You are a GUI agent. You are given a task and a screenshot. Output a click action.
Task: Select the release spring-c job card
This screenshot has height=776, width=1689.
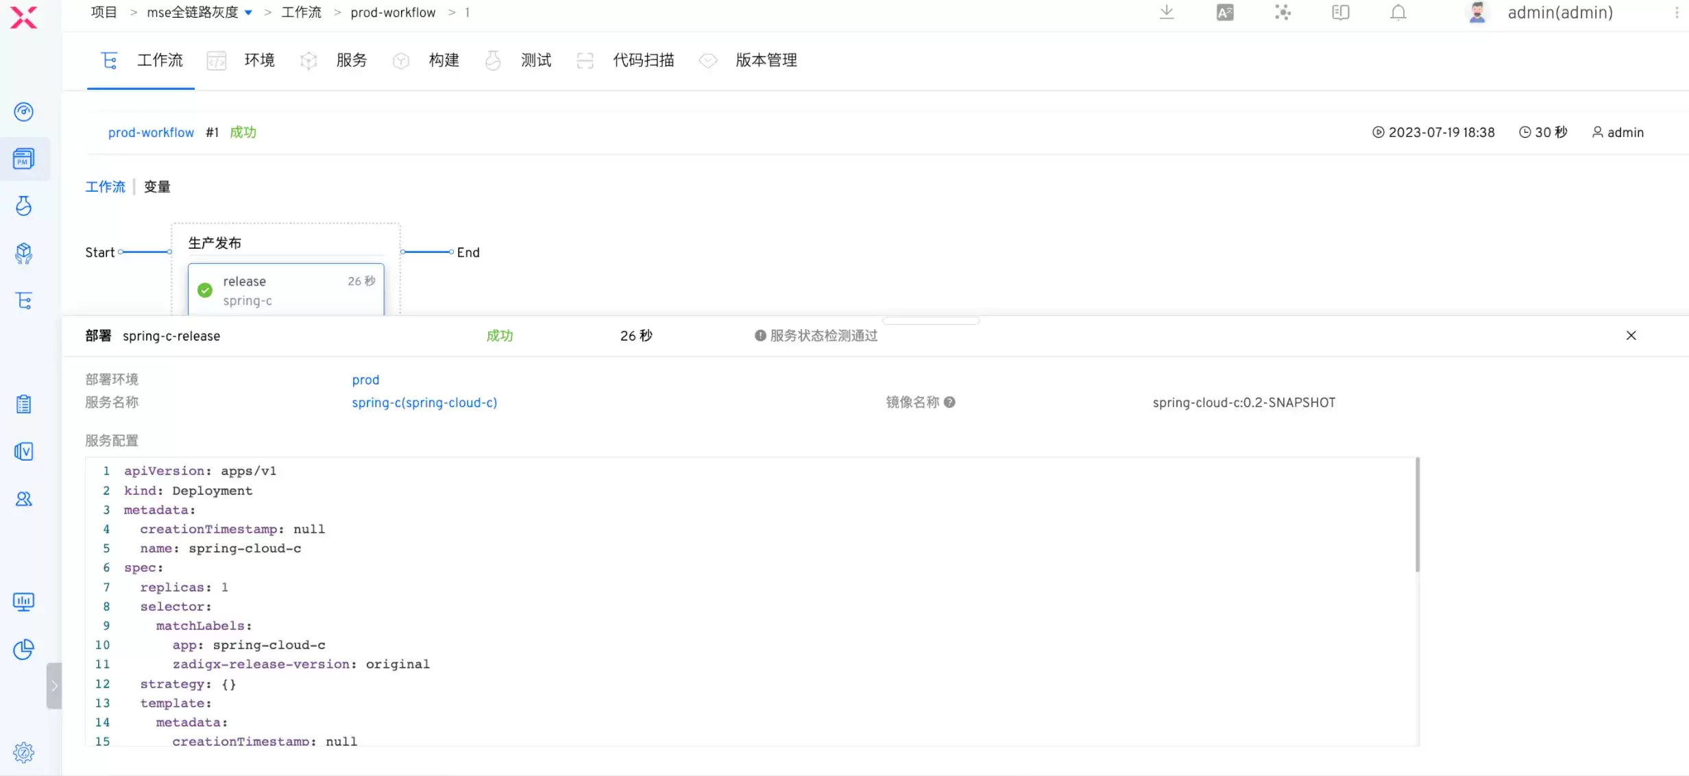(x=286, y=290)
